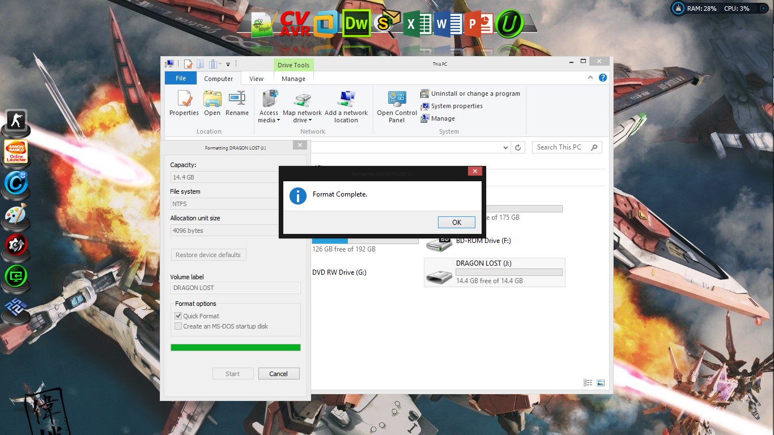Screen dimensions: 774x435
Task: Expand the Access media dropdown
Action: (269, 107)
